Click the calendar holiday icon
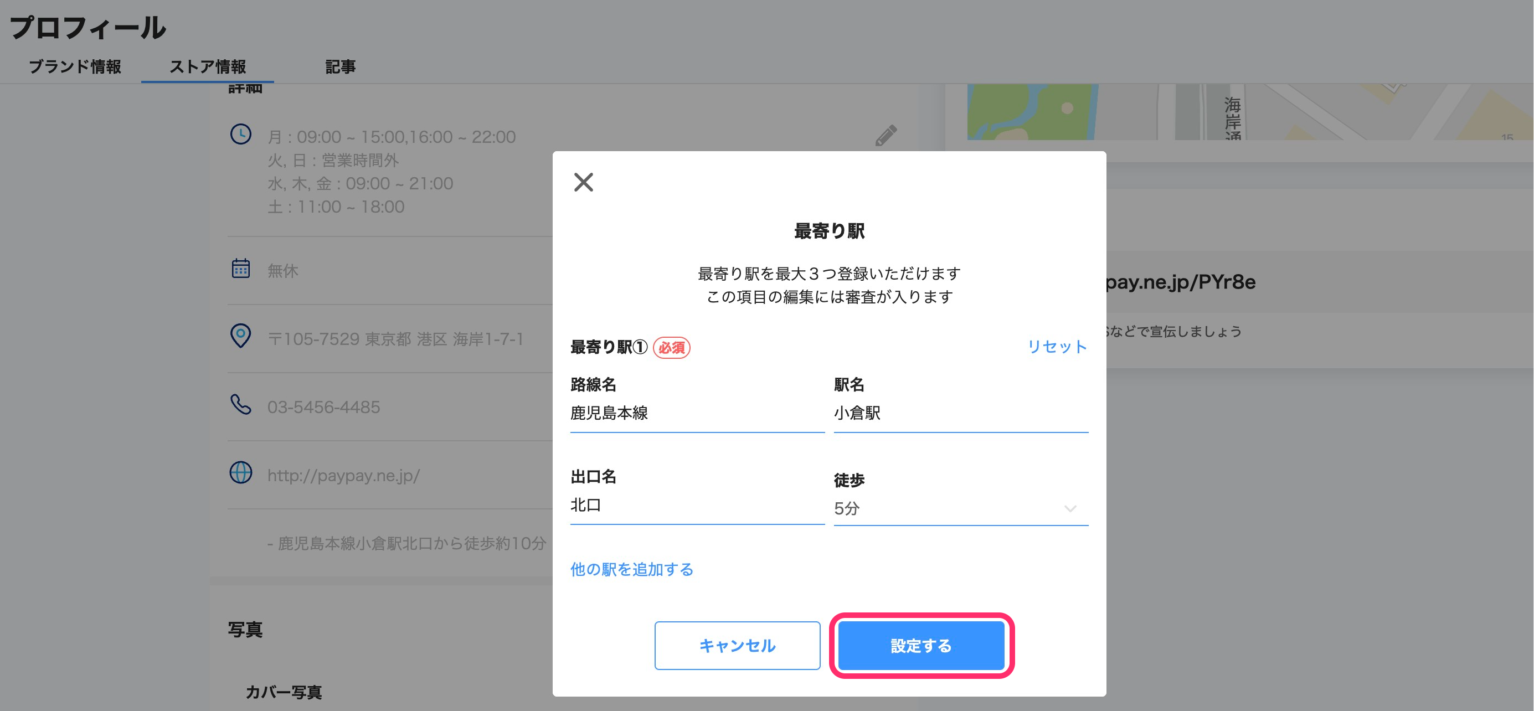Screen dimensions: 1534x711 coord(240,269)
